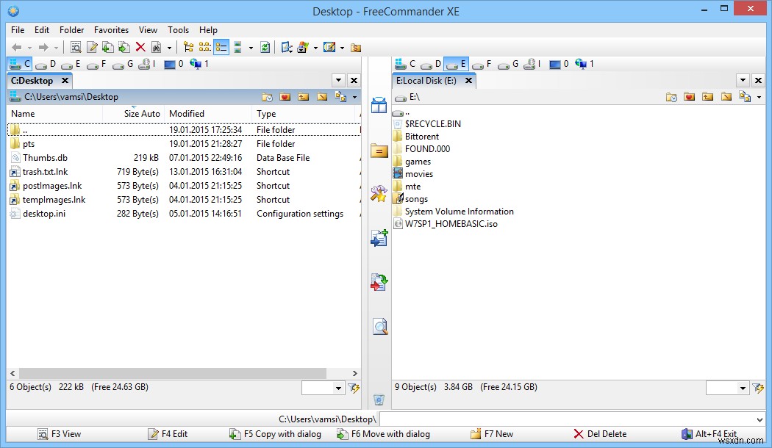Open the Edit menu
The image size is (772, 448).
tap(42, 30)
